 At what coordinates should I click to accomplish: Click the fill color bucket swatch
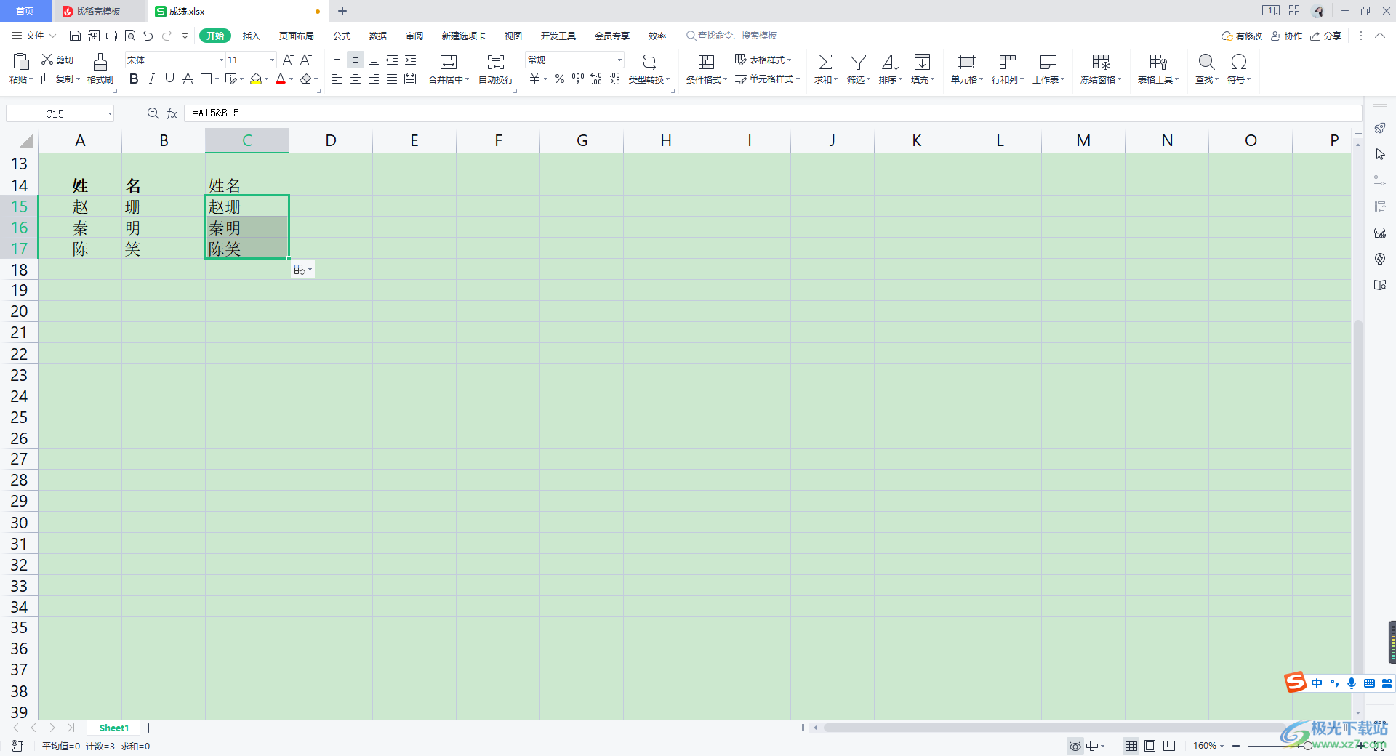256,79
